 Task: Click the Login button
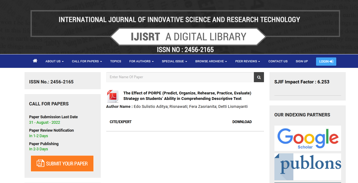[x=326, y=61]
